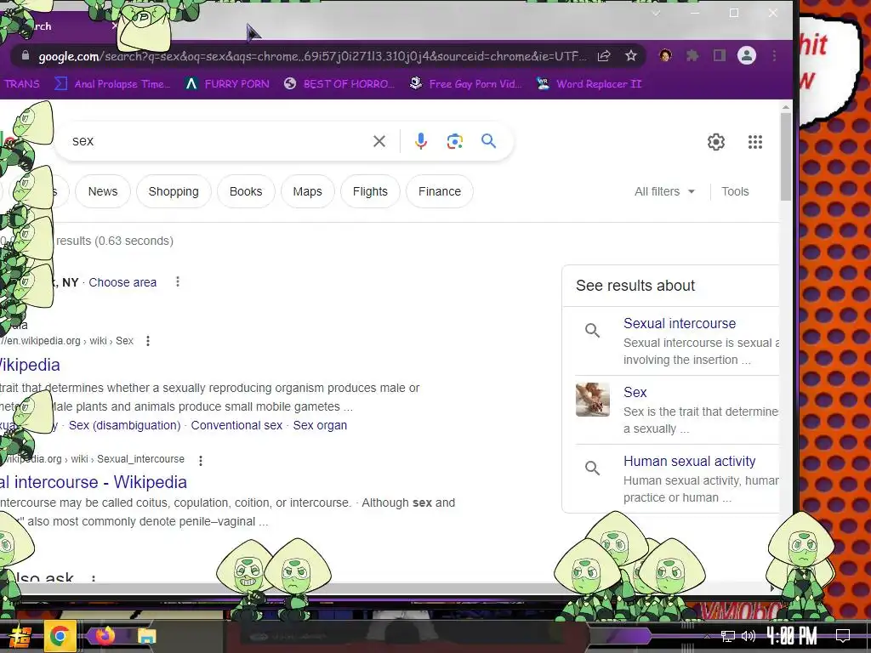The width and height of the screenshot is (871, 653).
Task: Open the notification center icon
Action: point(843,636)
